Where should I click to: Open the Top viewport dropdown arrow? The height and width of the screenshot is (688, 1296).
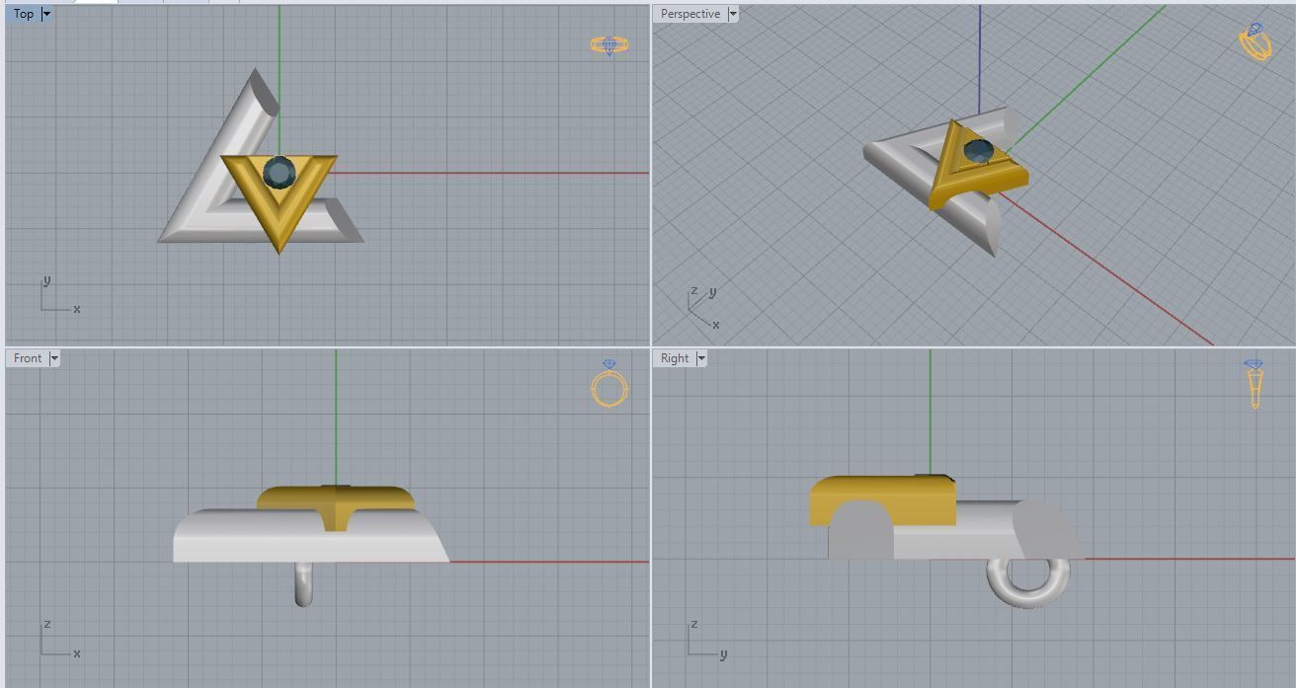pyautogui.click(x=47, y=14)
